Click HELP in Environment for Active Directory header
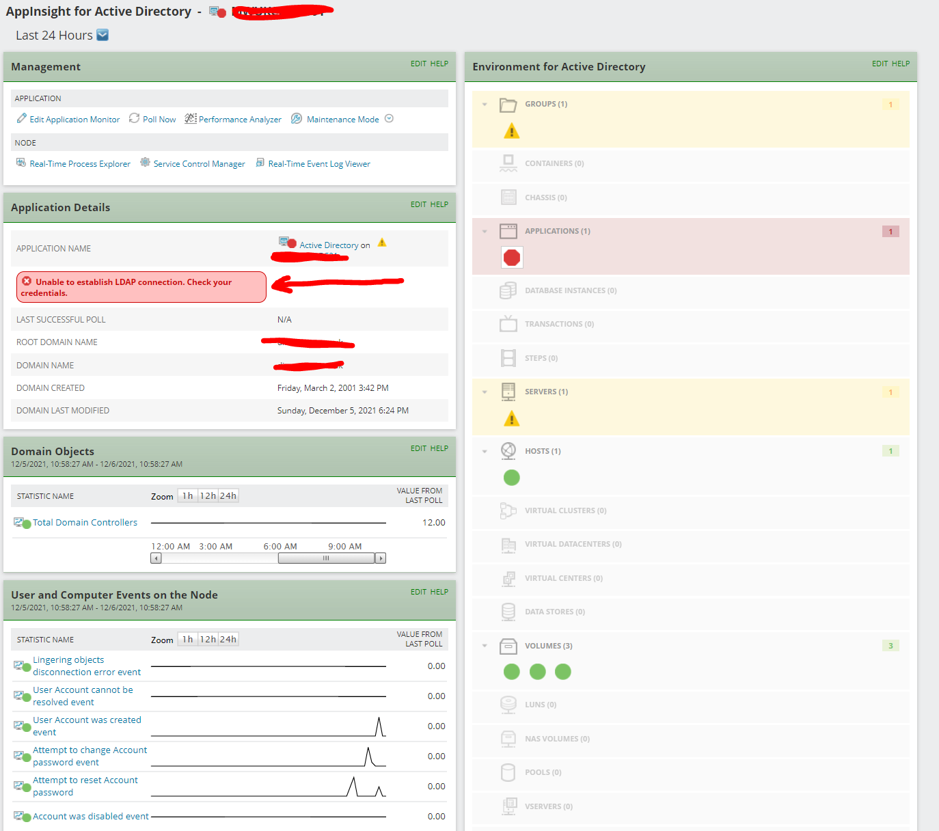The width and height of the screenshot is (939, 831). pyautogui.click(x=901, y=64)
